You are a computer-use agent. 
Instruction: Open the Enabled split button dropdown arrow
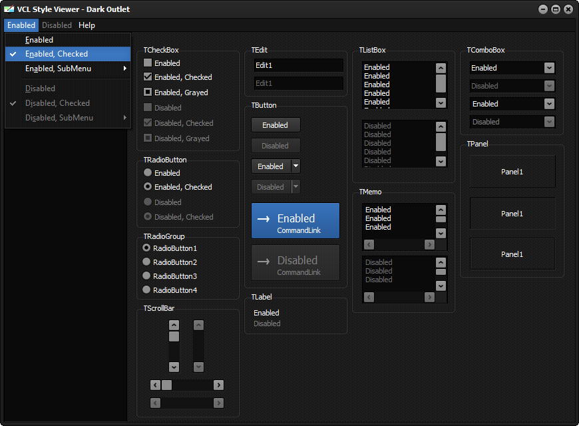click(295, 166)
